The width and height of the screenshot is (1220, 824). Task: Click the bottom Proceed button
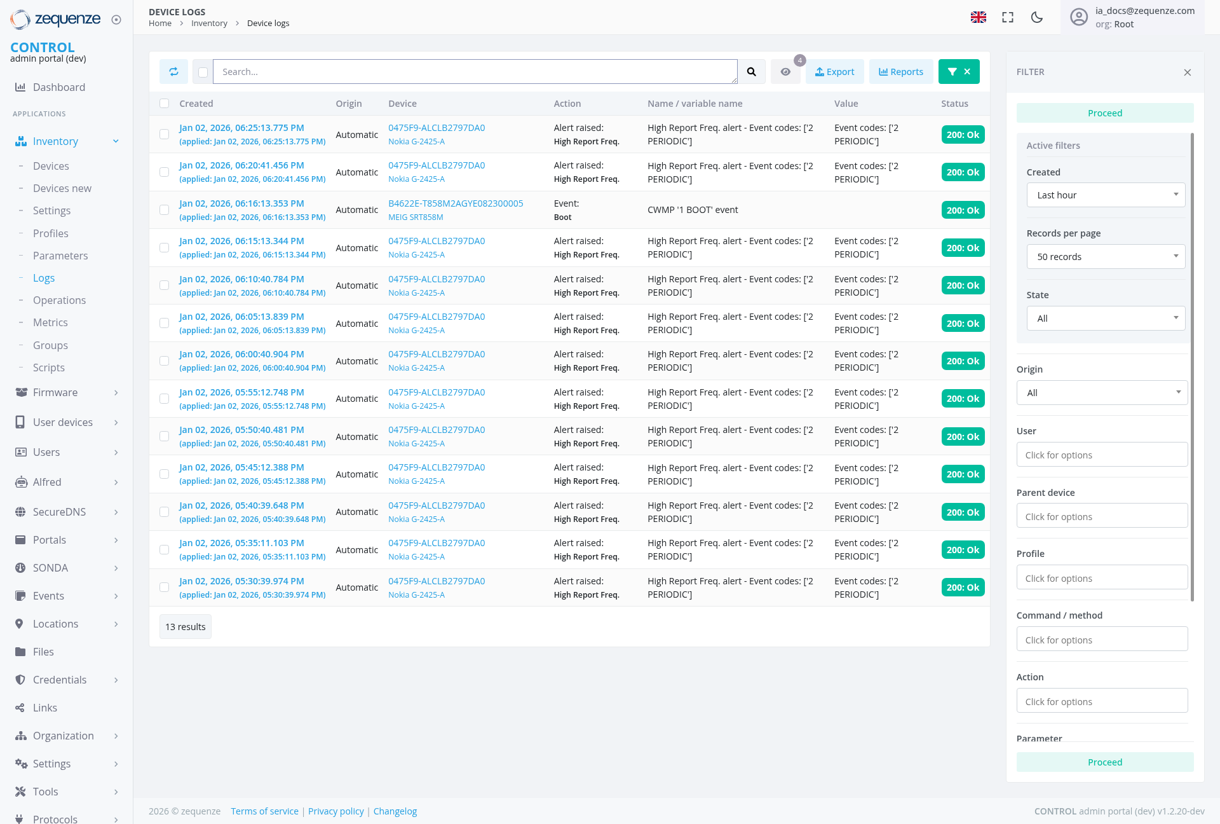tap(1105, 762)
